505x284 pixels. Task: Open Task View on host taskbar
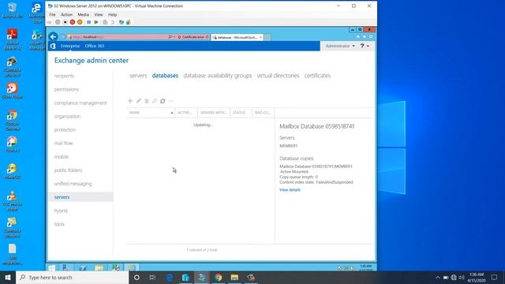tap(152, 277)
